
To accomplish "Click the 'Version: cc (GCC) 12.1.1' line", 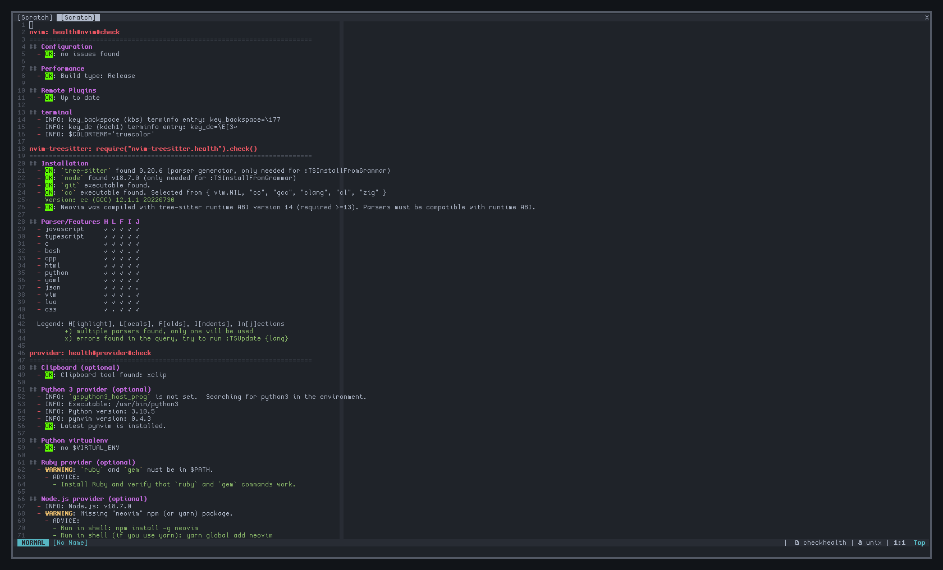I will (109, 200).
